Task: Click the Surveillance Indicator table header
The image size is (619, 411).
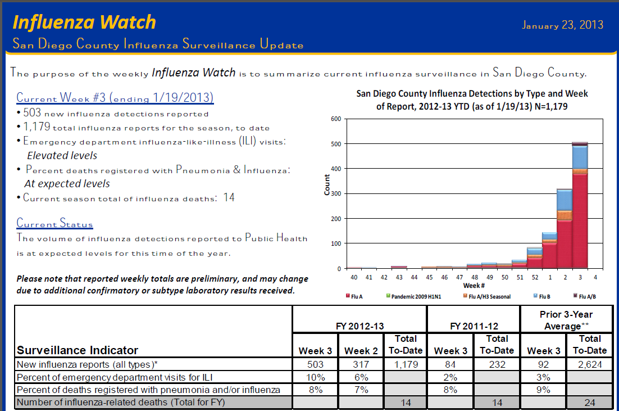Action: click(x=78, y=350)
